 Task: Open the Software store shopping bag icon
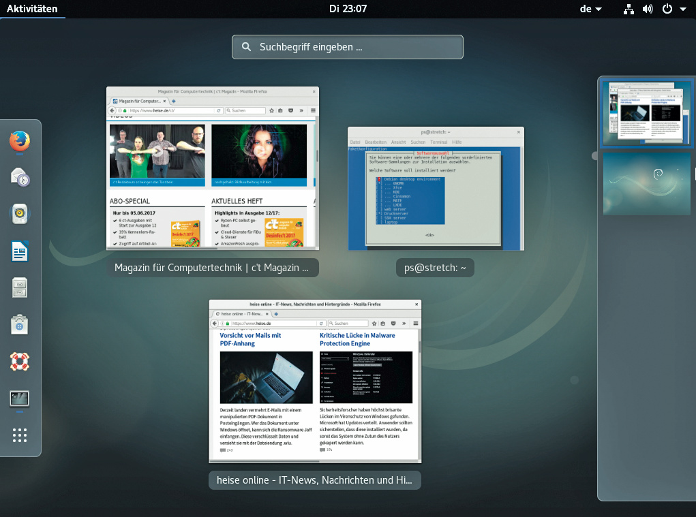pos(20,325)
